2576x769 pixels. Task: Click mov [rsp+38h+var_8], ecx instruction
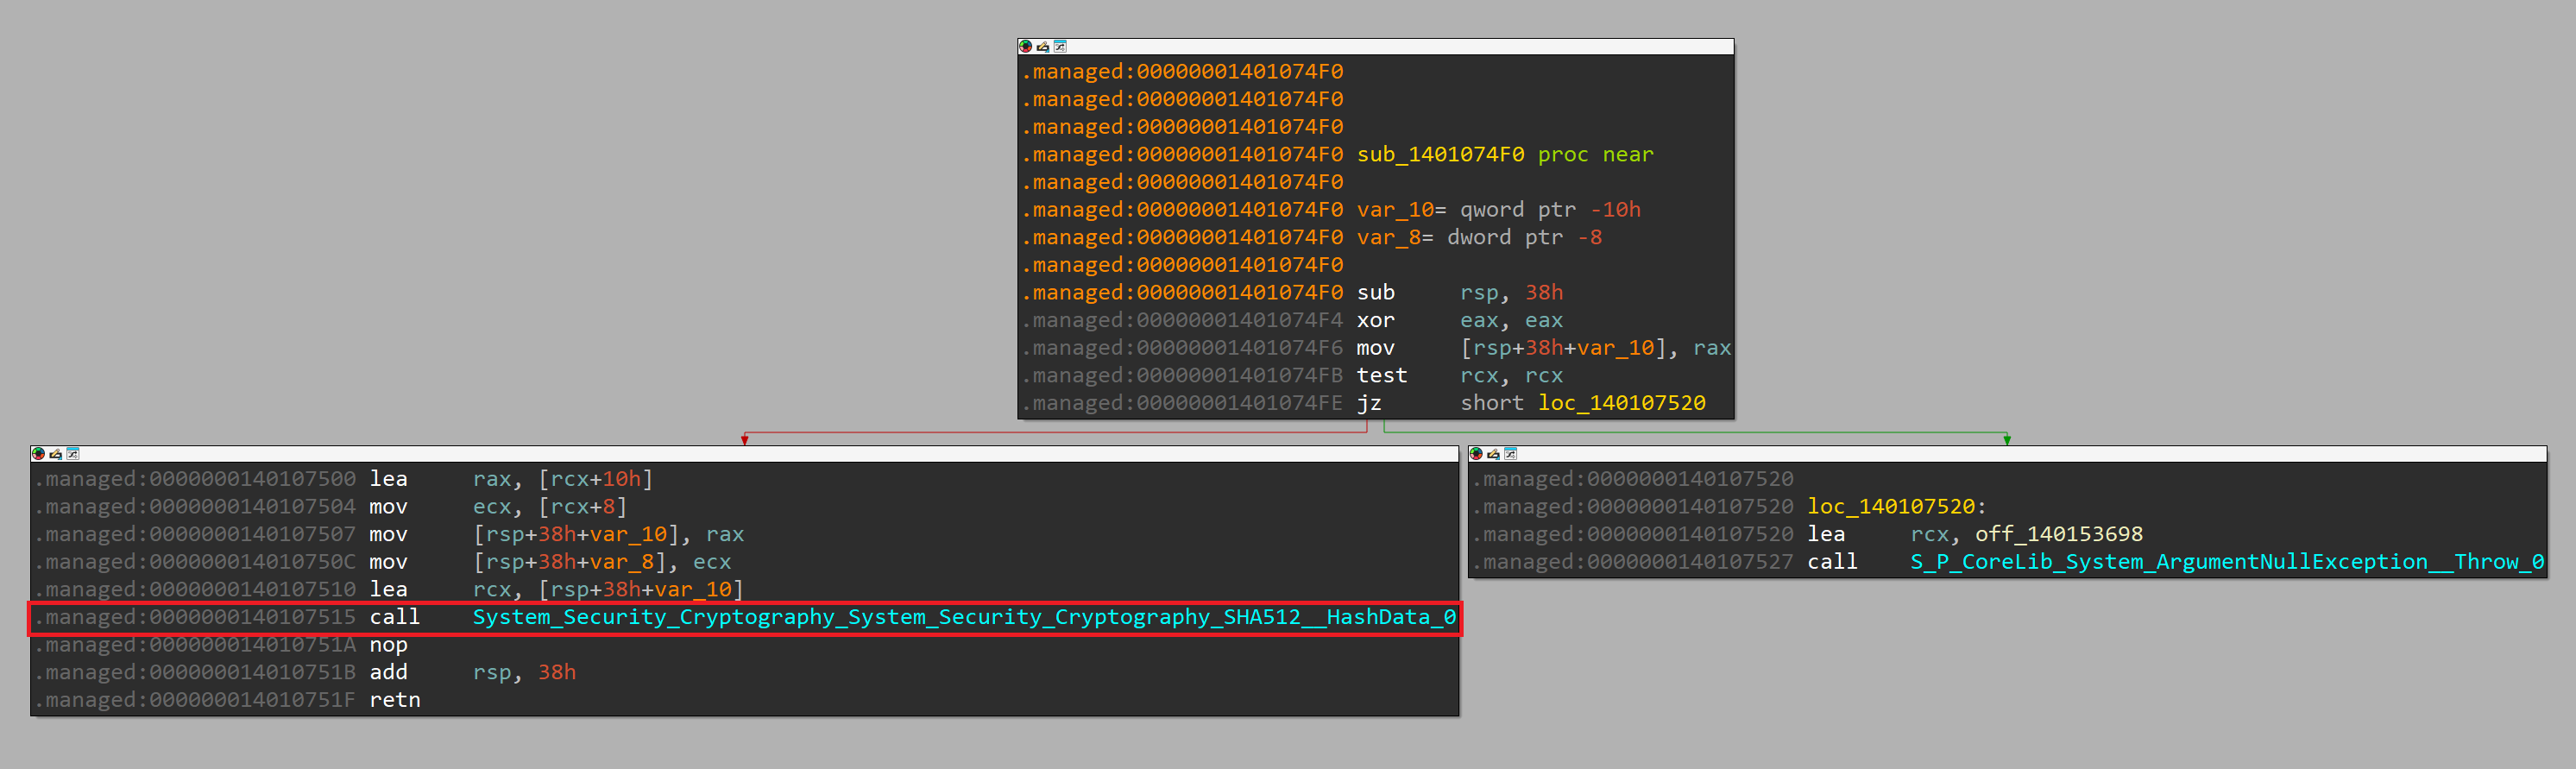(x=550, y=562)
